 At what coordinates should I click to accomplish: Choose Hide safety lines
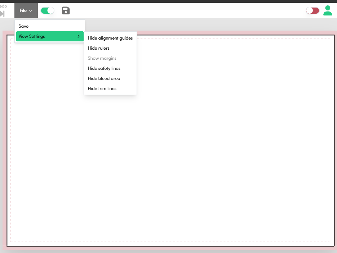point(104,68)
